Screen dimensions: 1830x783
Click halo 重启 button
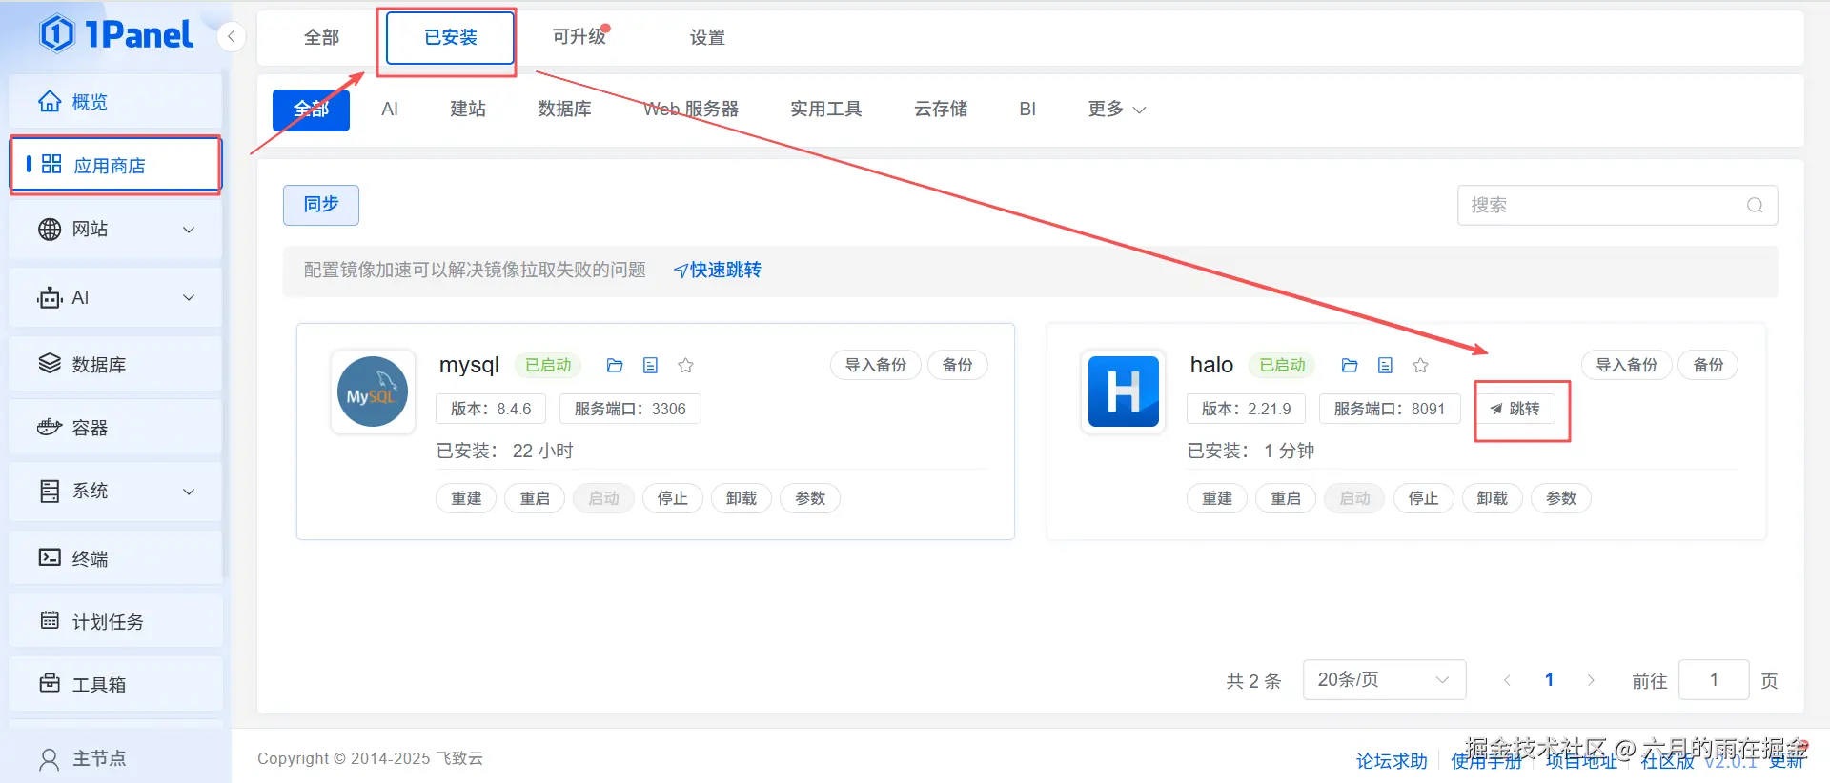(1286, 499)
